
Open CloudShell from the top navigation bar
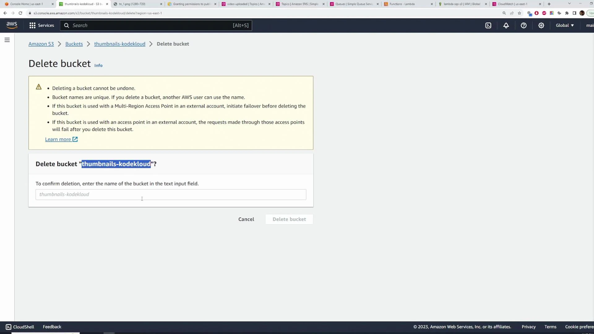(x=489, y=25)
